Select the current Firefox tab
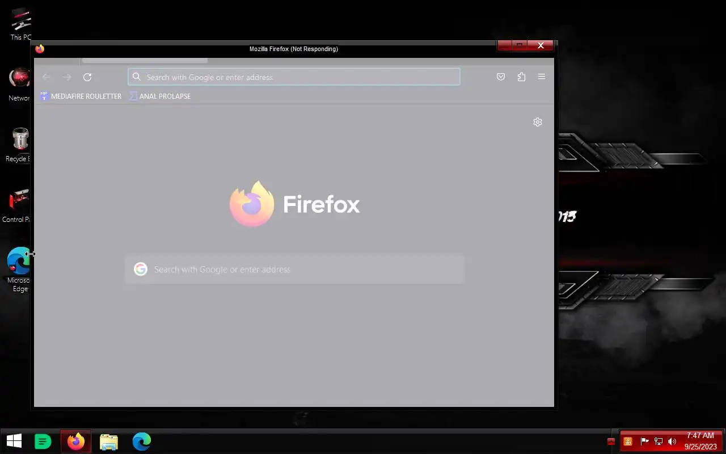 coord(145,60)
